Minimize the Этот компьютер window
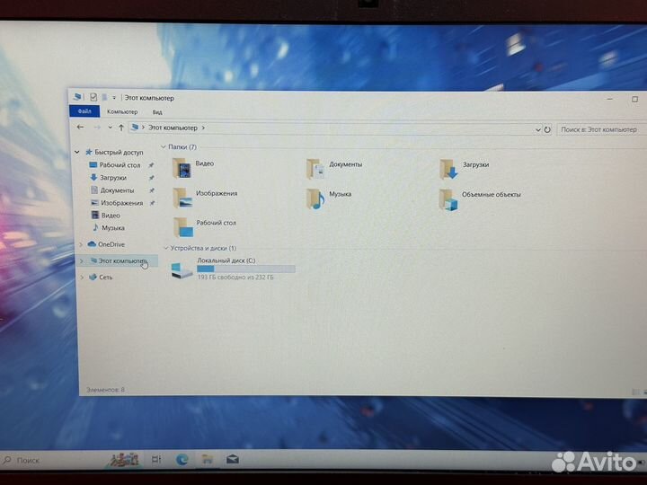The image size is (647, 485). click(609, 99)
